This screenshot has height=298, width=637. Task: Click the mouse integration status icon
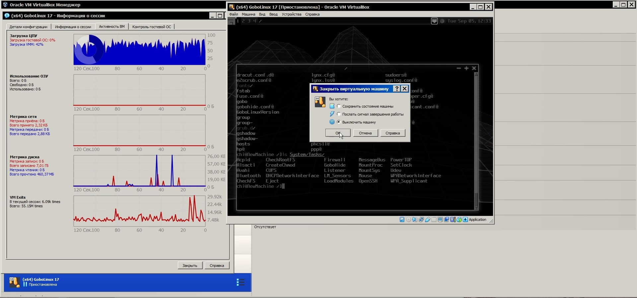pos(459,220)
